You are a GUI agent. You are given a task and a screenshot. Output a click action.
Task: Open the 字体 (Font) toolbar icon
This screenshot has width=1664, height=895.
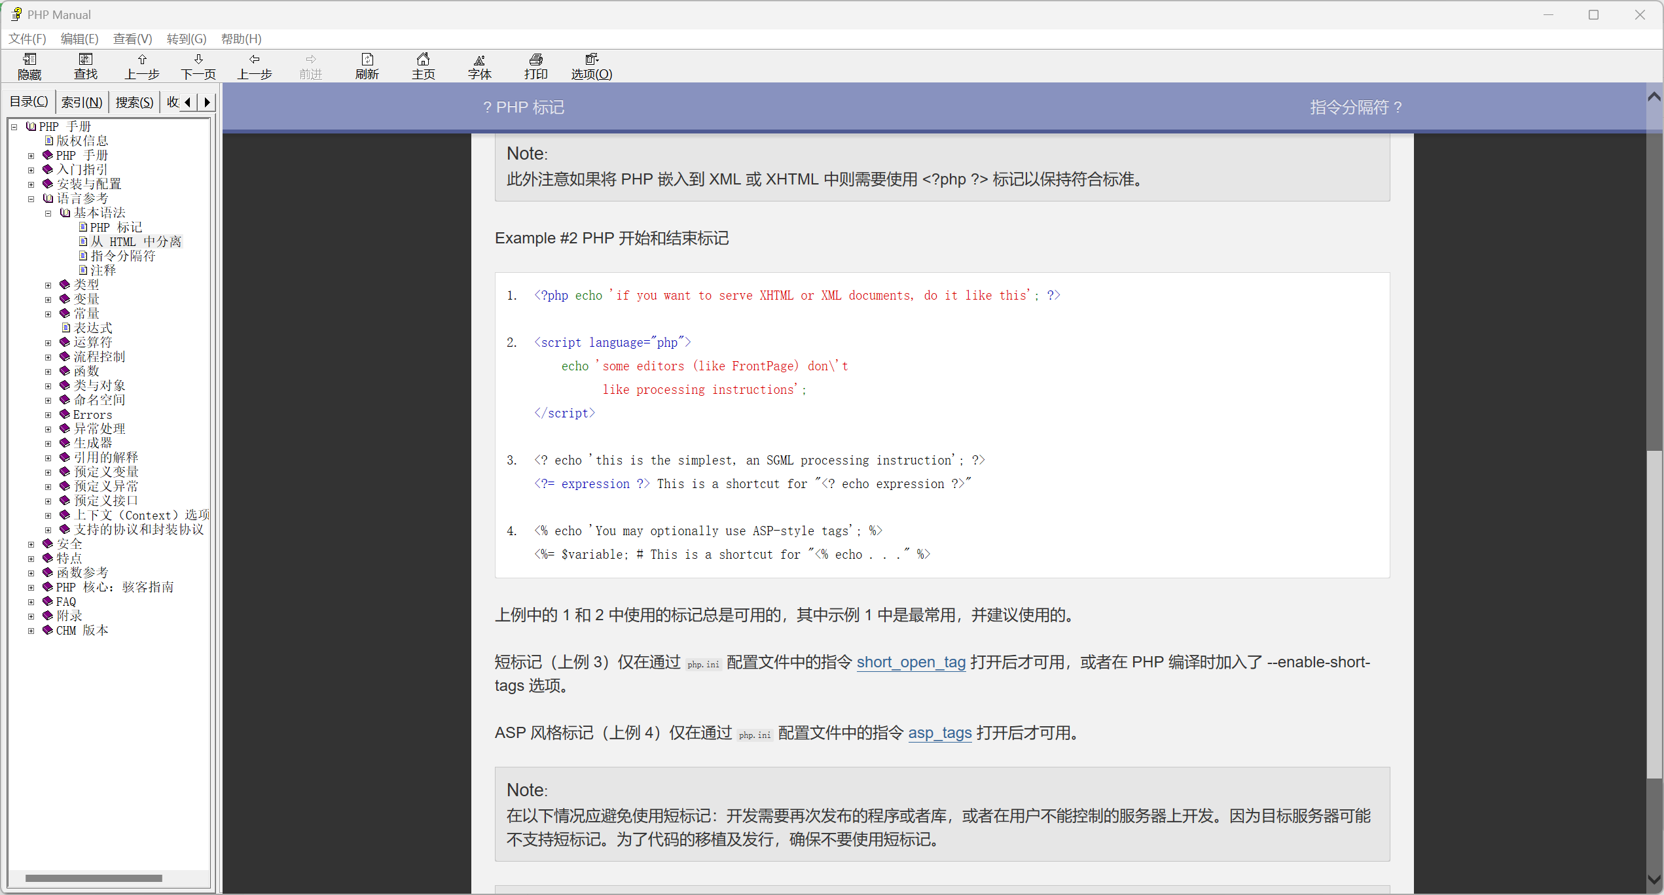[x=480, y=66]
